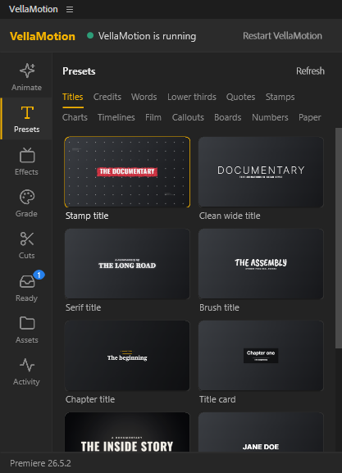This screenshot has width=342, height=473.
Task: Click the Title card label
Action: click(217, 399)
